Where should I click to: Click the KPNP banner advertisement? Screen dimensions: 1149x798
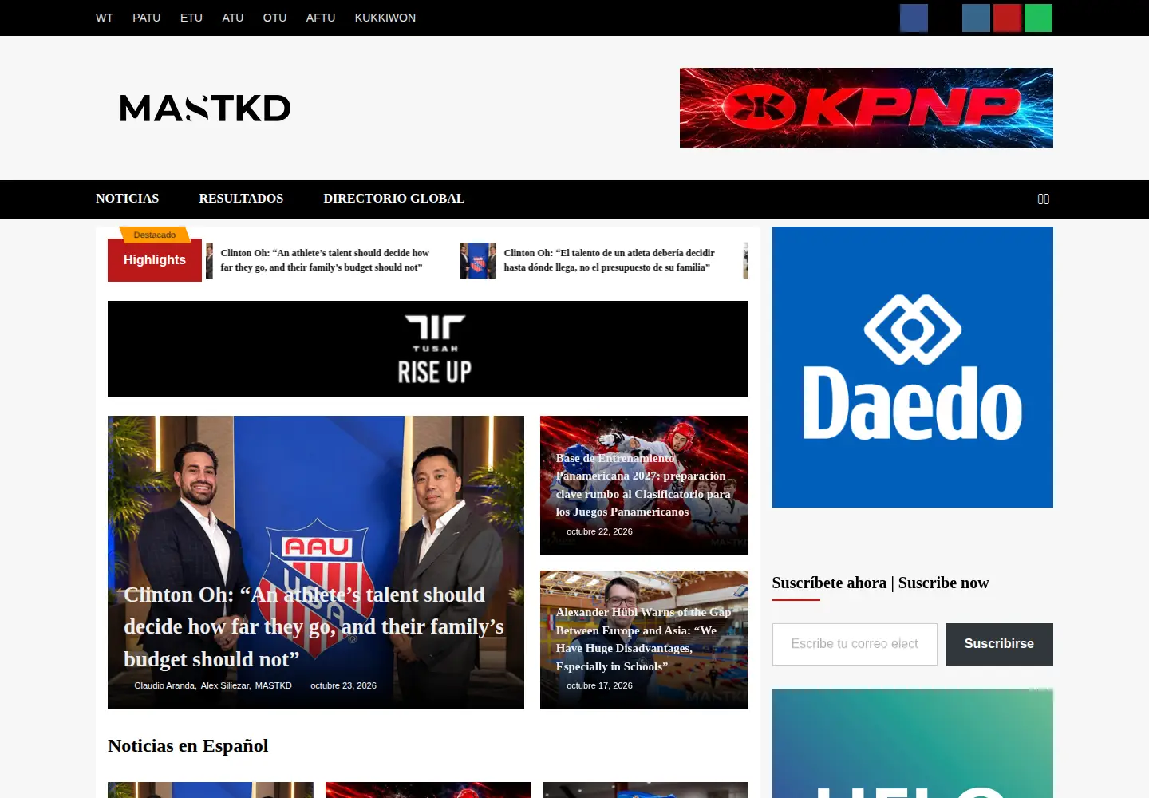click(867, 108)
